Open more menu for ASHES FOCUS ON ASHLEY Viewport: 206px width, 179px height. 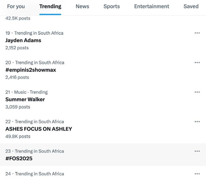[197, 121]
